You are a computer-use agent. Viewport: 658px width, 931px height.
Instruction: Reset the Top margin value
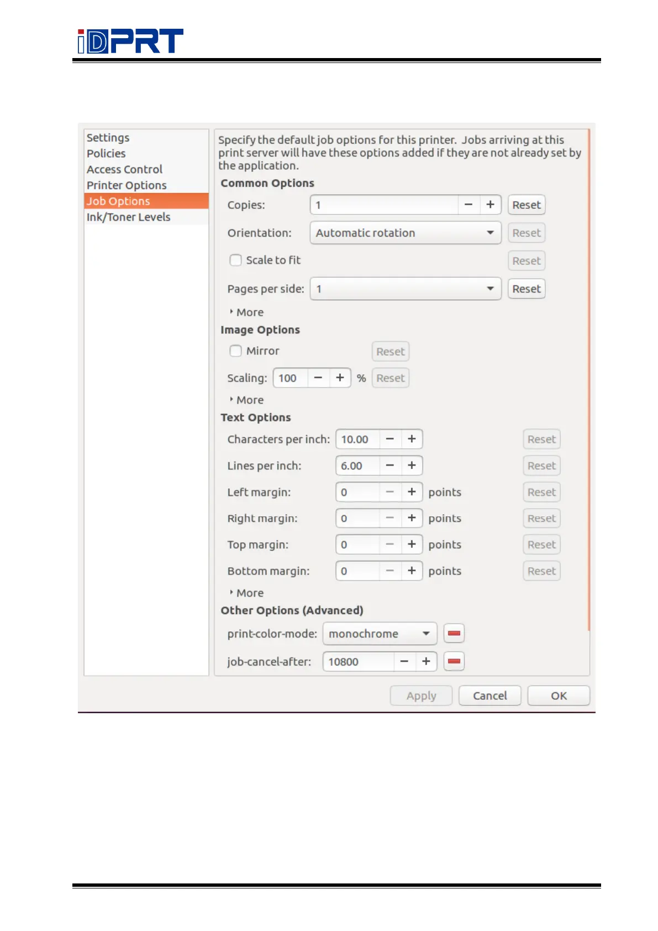541,545
